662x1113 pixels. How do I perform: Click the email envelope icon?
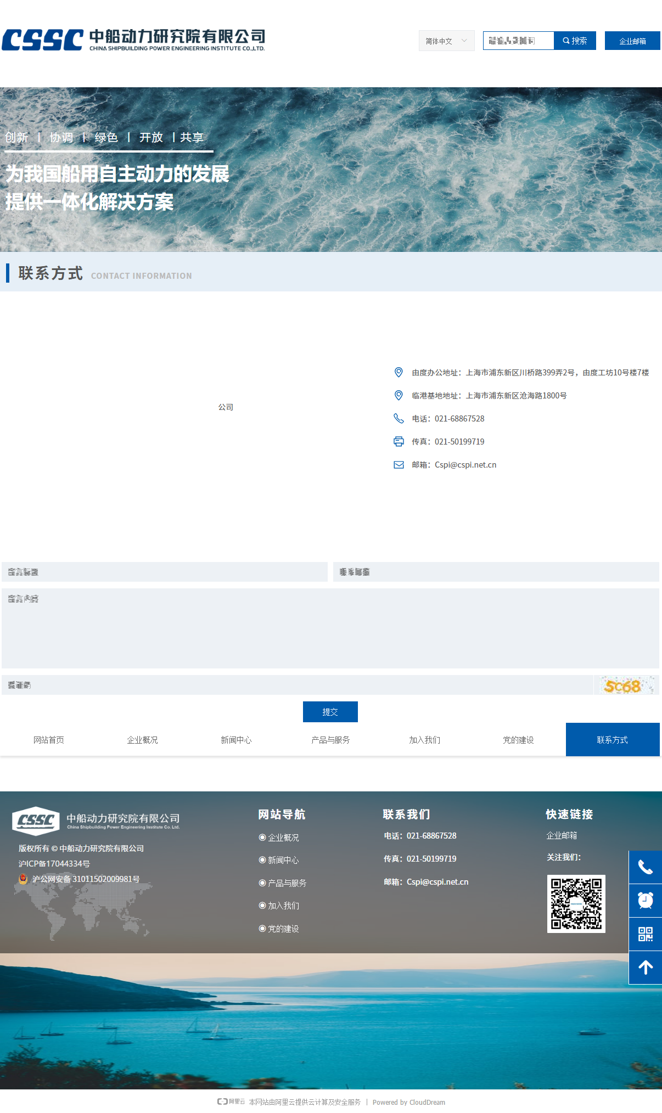(x=399, y=465)
